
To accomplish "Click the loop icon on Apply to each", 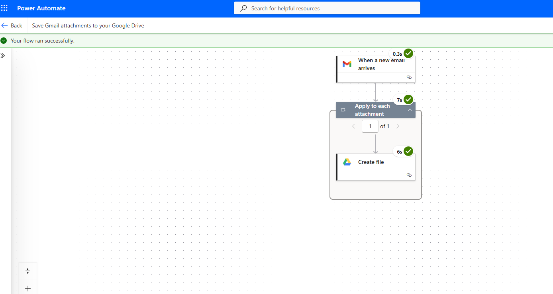I will [x=343, y=110].
